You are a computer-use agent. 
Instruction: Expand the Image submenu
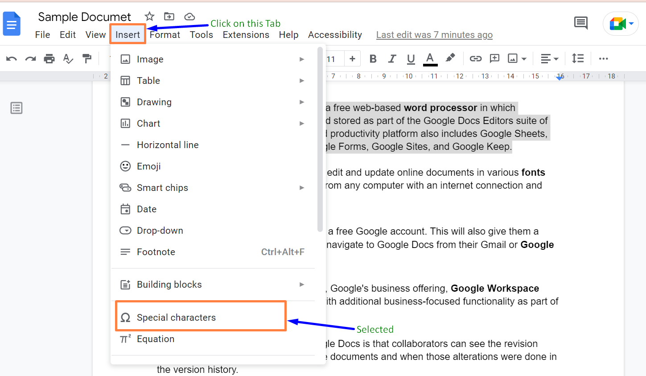213,59
